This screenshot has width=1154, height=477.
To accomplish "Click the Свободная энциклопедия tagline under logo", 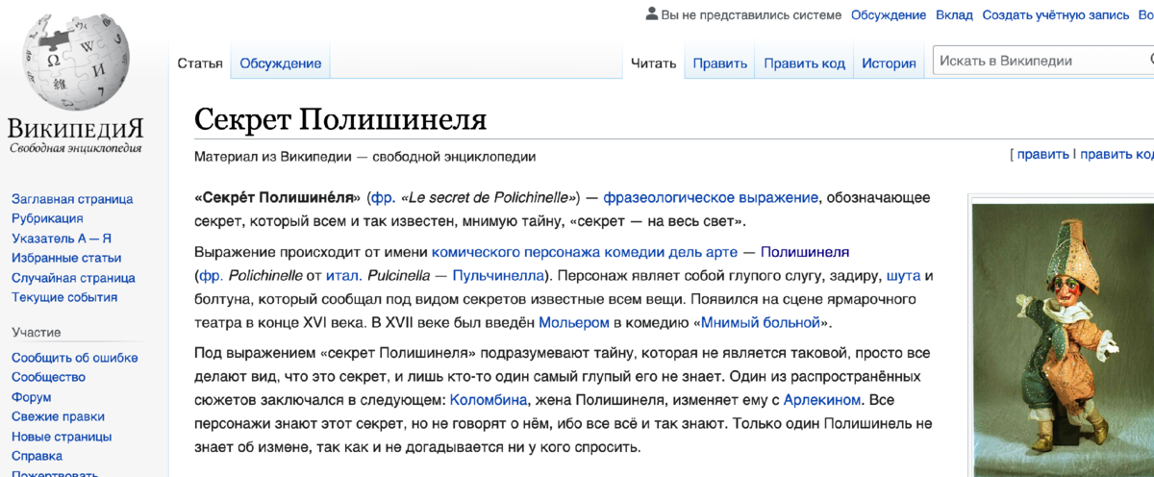I will click(x=75, y=149).
